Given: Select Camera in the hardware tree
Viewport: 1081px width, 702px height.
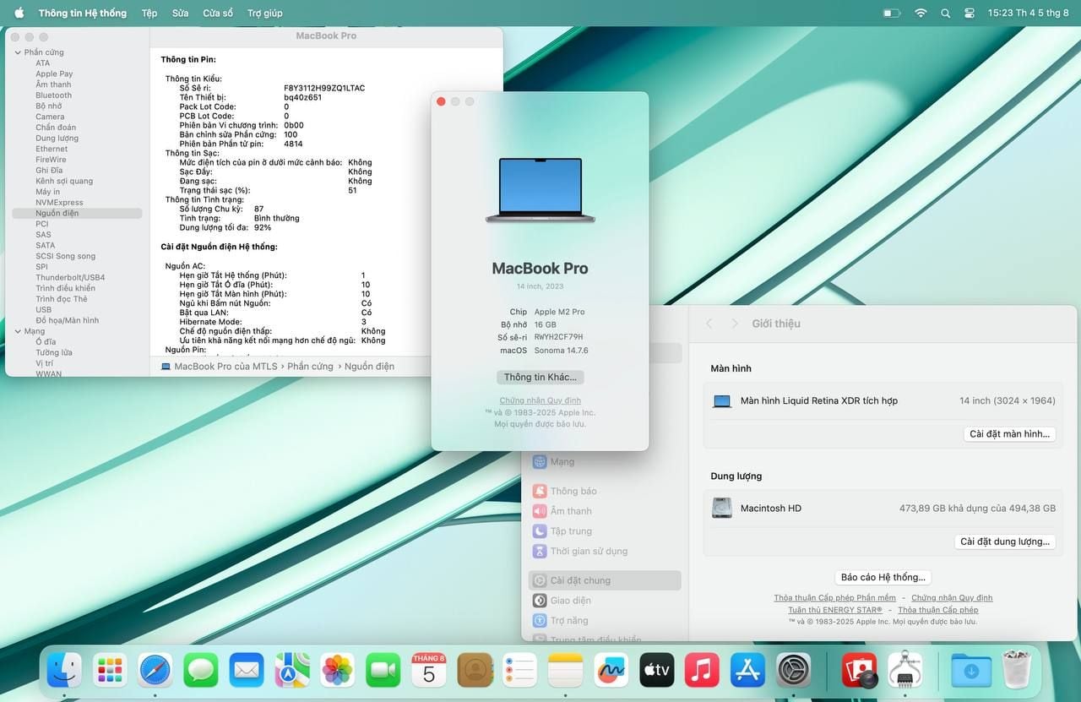Looking at the screenshot, I should point(50,117).
